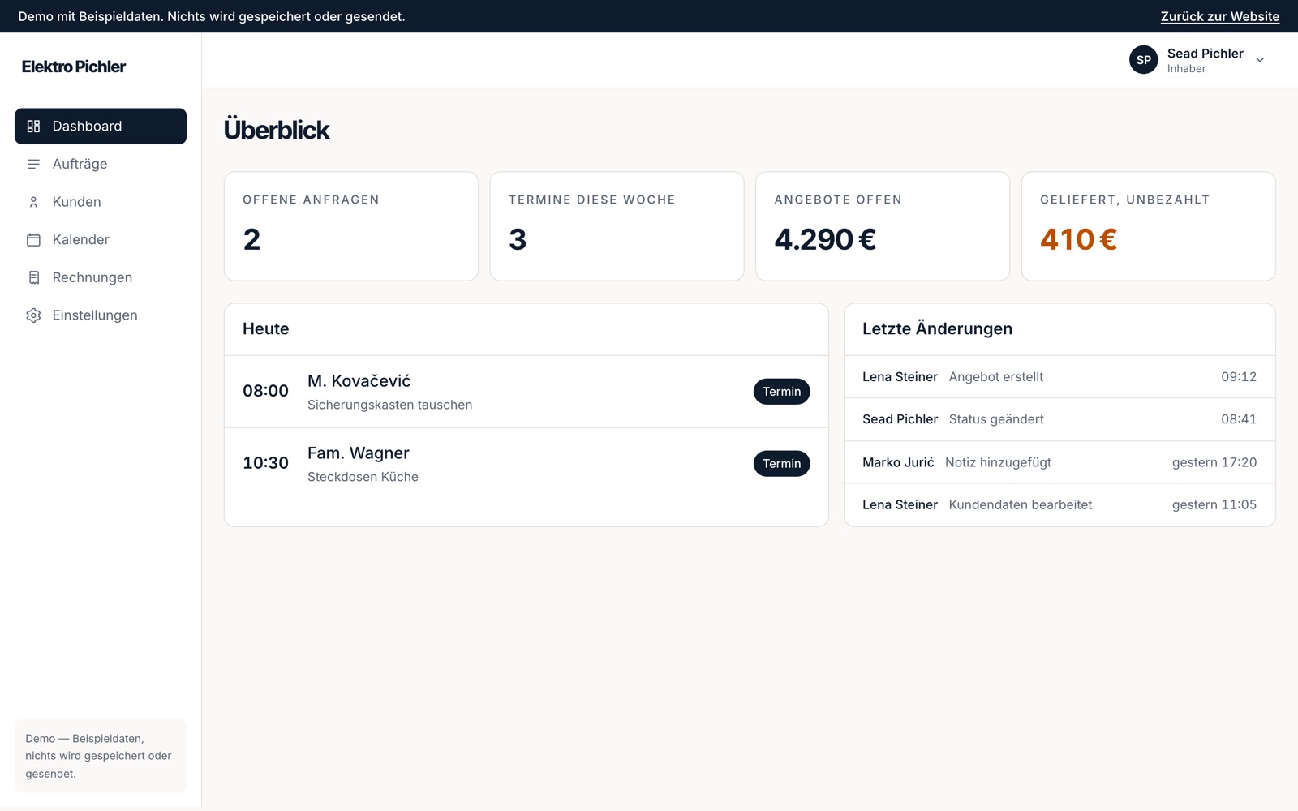Screen dimensions: 1298x811
Task: Click the Steckdosen Küche description
Action: coord(363,477)
